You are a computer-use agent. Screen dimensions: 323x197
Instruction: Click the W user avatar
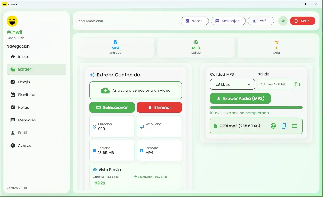(x=283, y=21)
